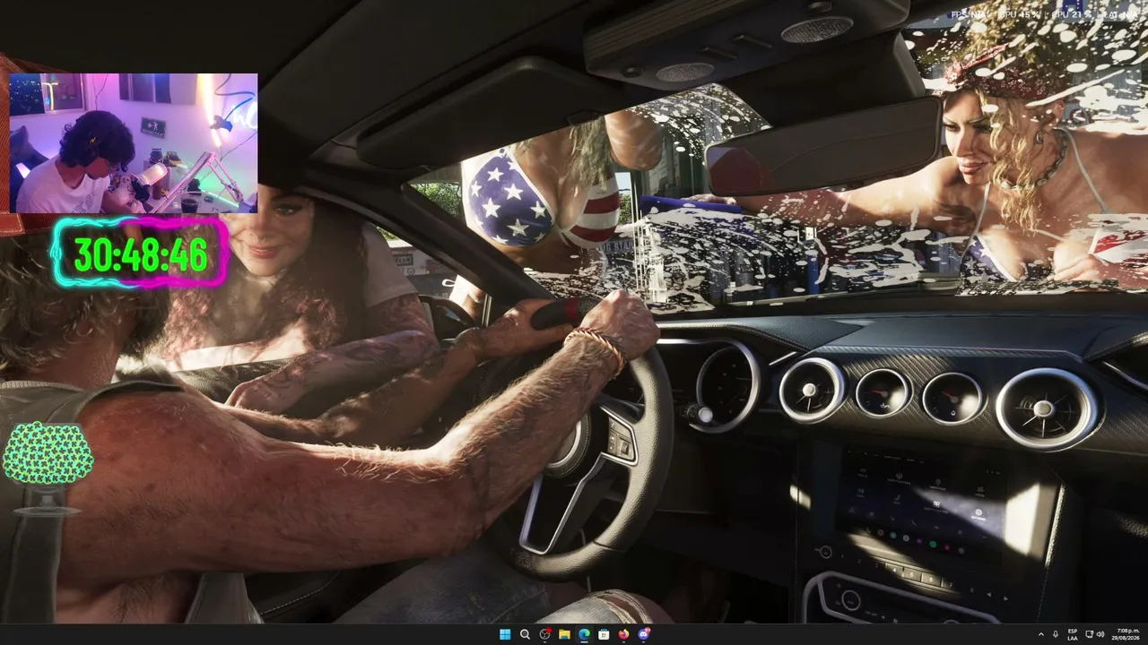Screen dimensions: 1148x645
Task: Switch to Firefox in the taskbar
Action: pyautogui.click(x=623, y=634)
